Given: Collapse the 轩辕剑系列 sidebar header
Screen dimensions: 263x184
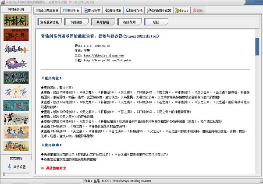Looking at the screenshot, I should [16, 9].
